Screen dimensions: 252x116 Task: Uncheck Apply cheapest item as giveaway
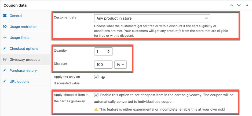(x=96, y=95)
